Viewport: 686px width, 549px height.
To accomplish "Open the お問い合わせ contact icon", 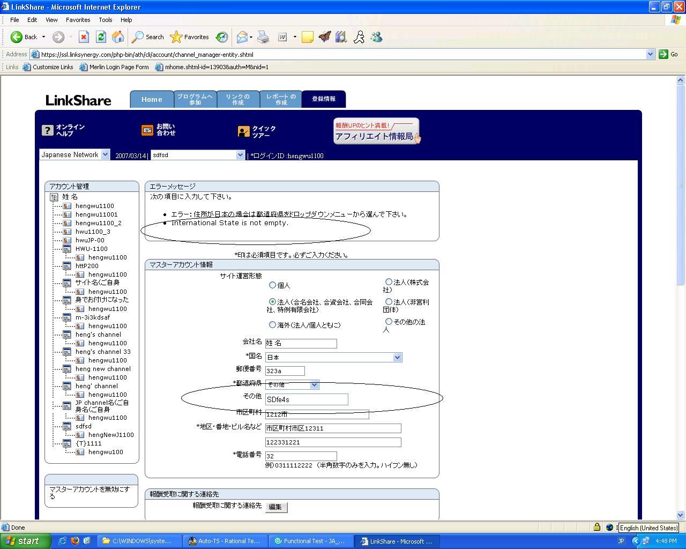I will [147, 130].
